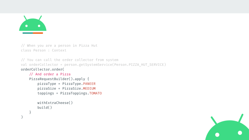Click the left eye of top-left Android

26,26
